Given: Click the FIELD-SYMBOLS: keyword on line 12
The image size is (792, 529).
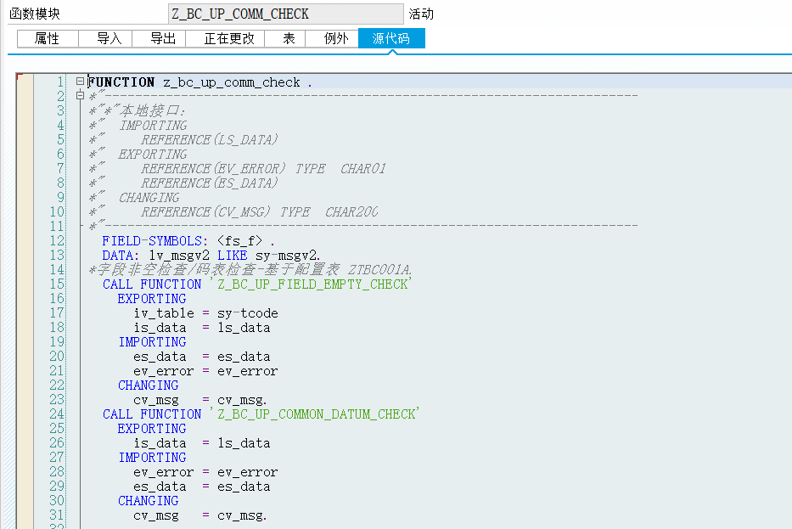Looking at the screenshot, I should (x=155, y=240).
